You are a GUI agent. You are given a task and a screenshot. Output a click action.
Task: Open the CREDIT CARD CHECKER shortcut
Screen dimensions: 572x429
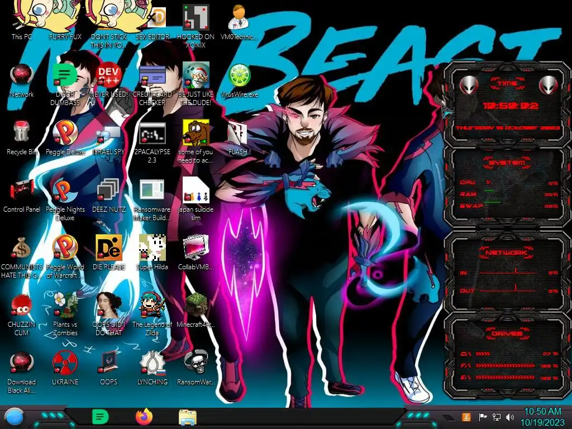(152, 85)
